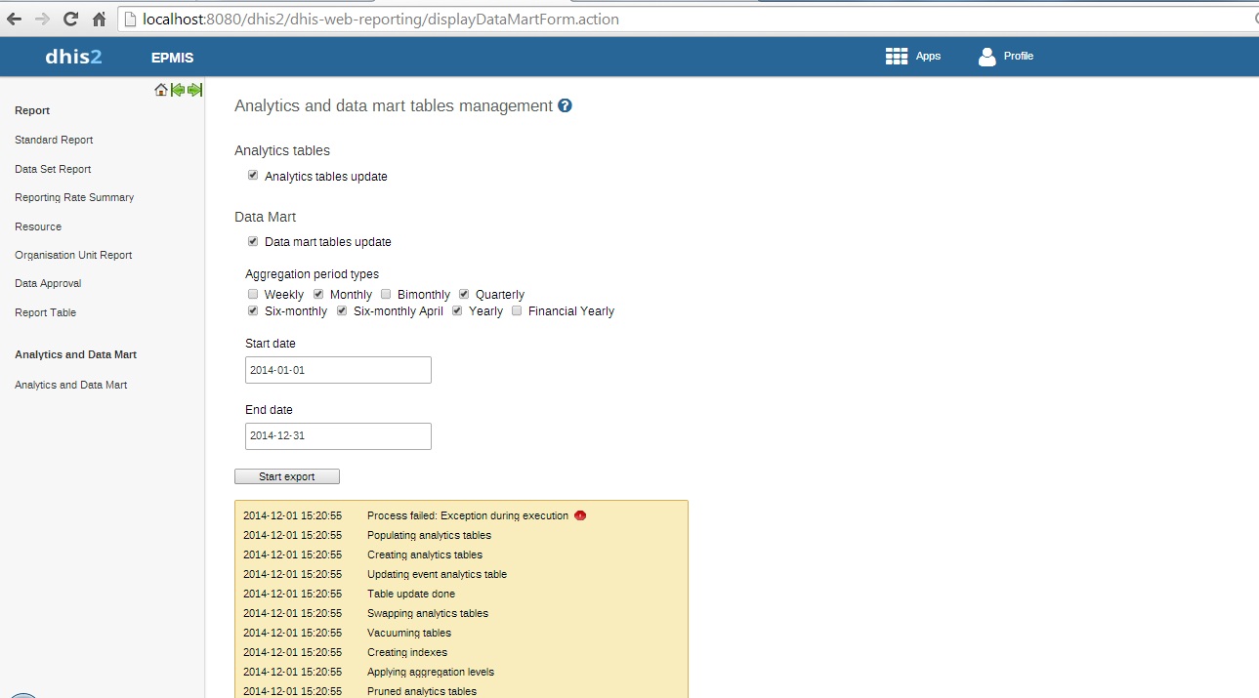Uncheck Data mart tables update
Viewport: 1259px width, 698px height.
253,241
